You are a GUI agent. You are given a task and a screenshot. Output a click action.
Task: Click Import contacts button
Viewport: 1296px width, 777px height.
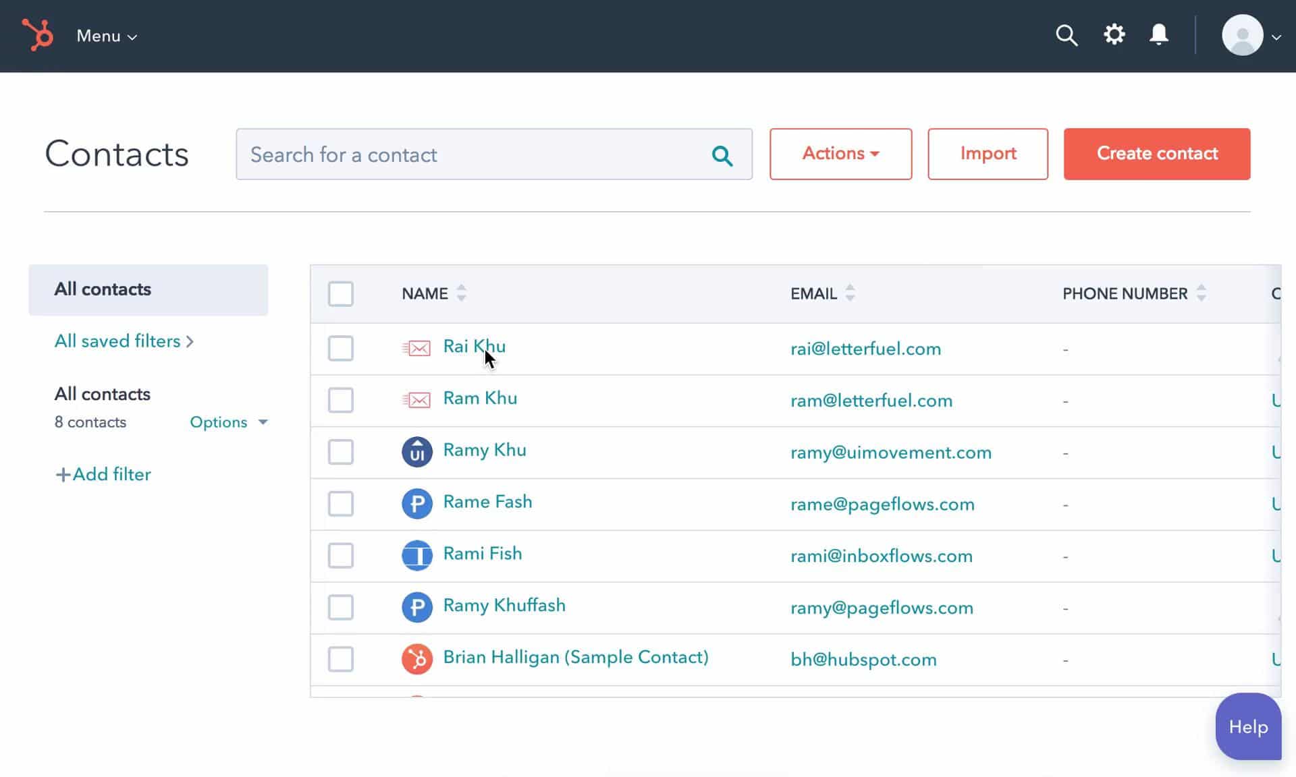(988, 154)
